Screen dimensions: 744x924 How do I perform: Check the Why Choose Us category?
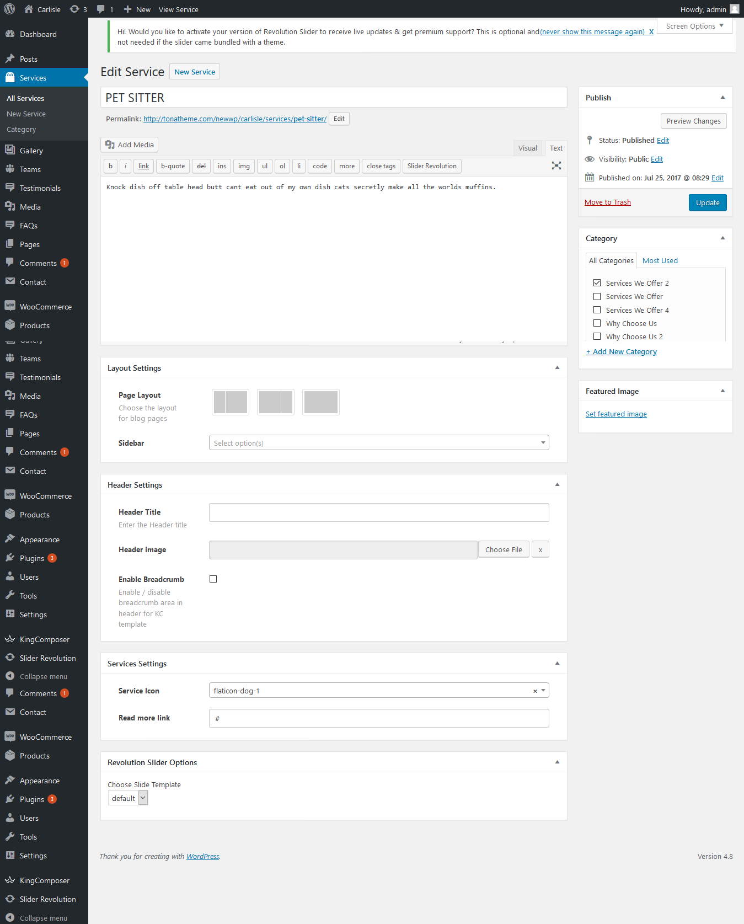click(x=597, y=323)
